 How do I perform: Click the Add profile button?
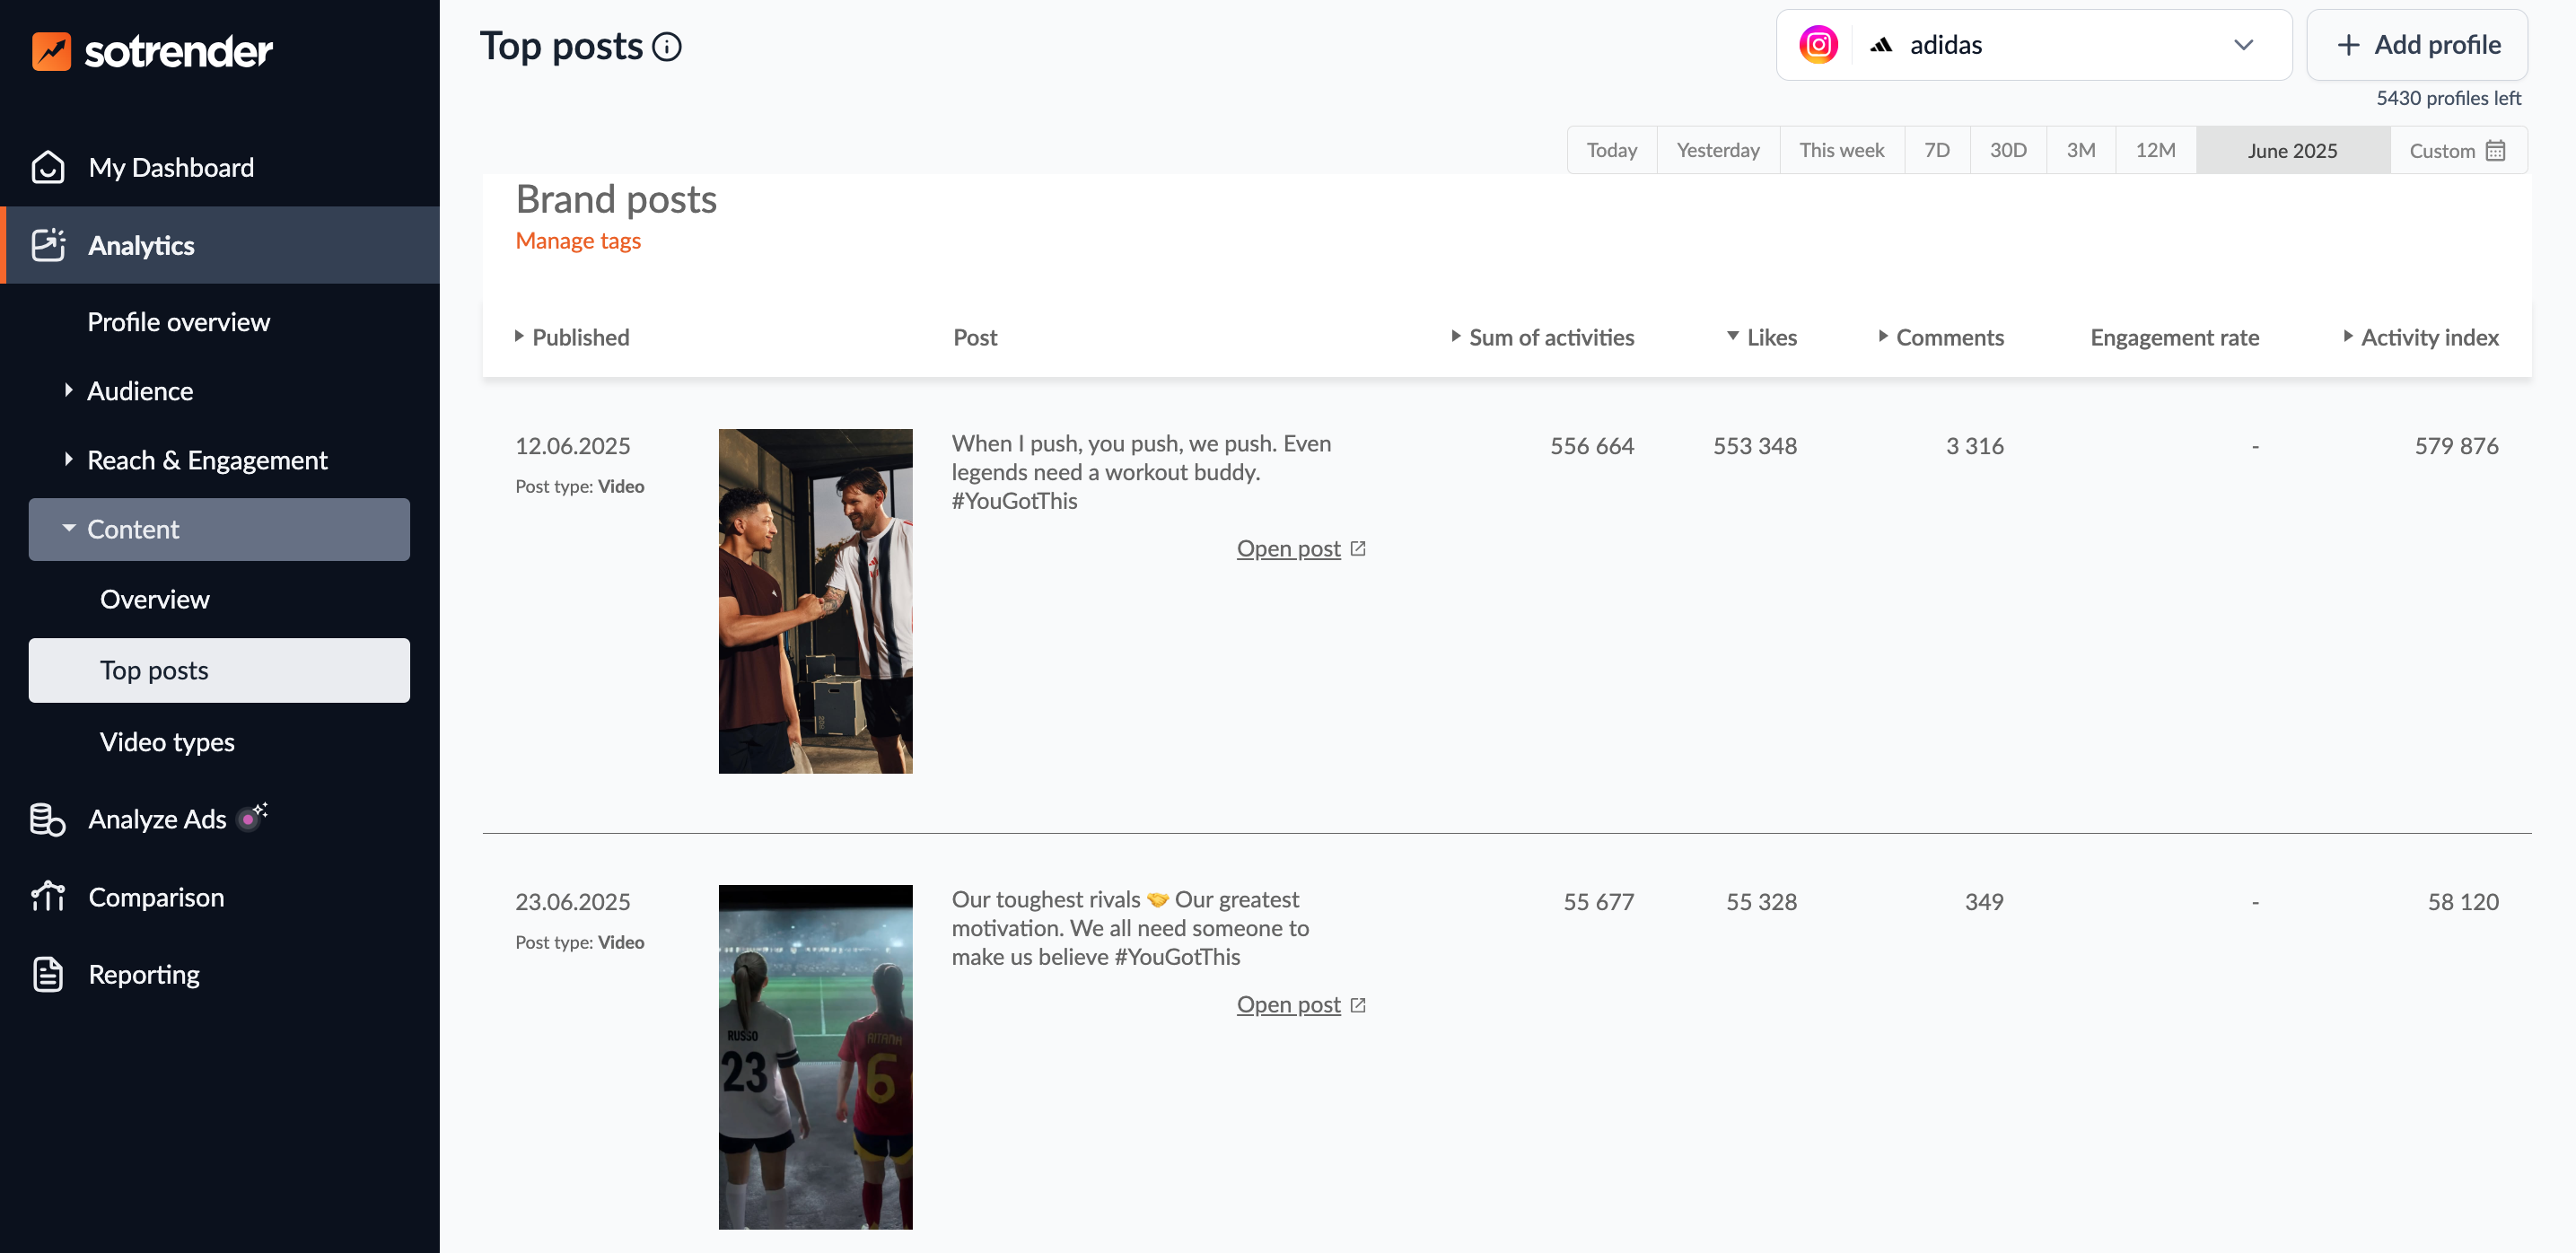[2417, 45]
